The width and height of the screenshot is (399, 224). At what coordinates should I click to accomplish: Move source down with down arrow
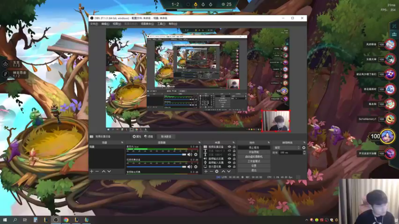point(228,171)
